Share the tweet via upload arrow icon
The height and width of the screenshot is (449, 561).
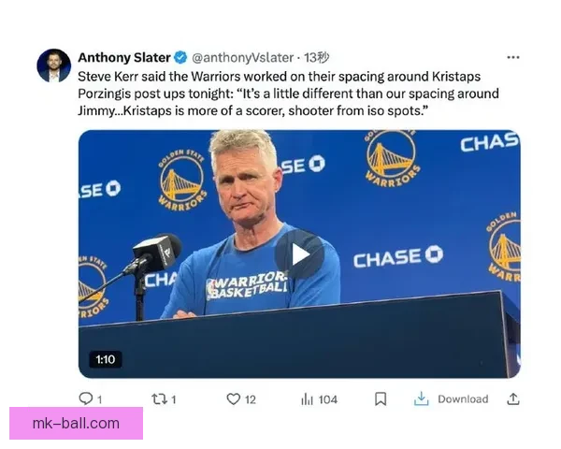pyautogui.click(x=513, y=398)
